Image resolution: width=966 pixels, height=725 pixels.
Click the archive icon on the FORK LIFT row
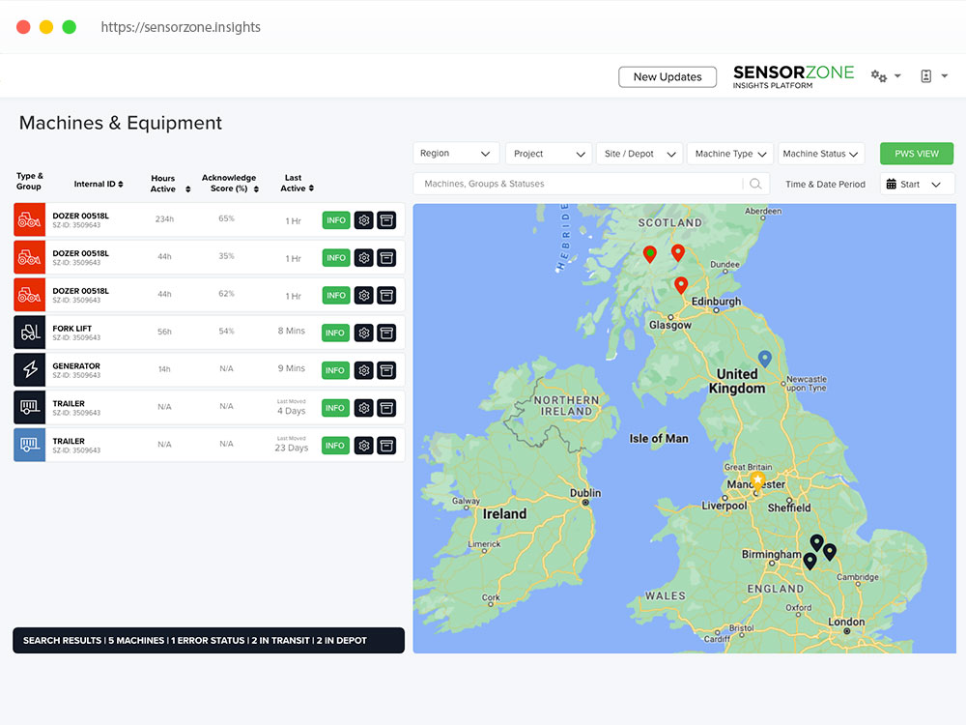[x=386, y=333]
